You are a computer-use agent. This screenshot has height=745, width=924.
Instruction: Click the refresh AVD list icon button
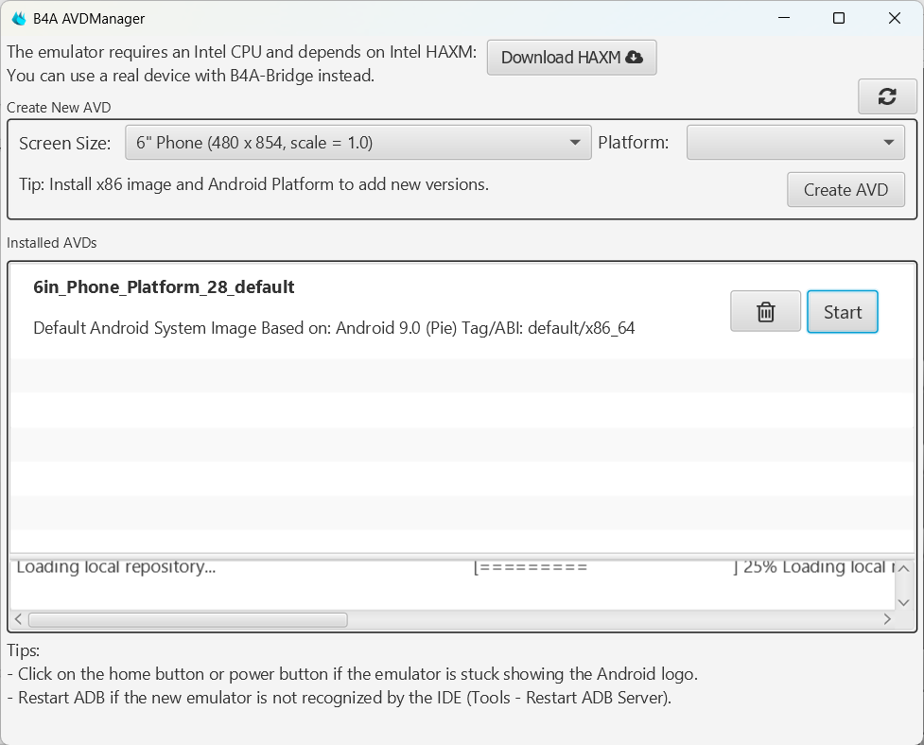coord(887,95)
